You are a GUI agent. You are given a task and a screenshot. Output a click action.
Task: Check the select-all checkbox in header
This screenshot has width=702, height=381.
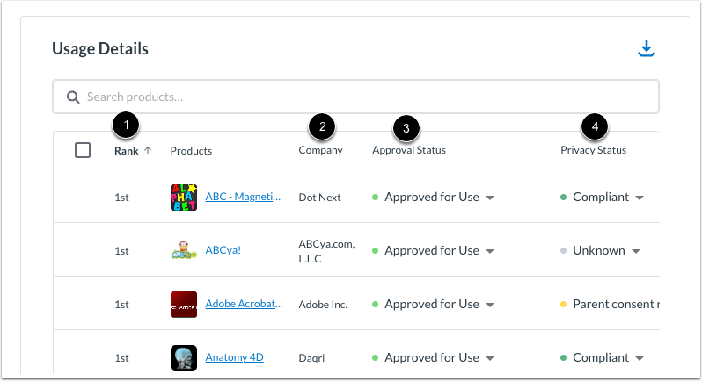pos(83,150)
